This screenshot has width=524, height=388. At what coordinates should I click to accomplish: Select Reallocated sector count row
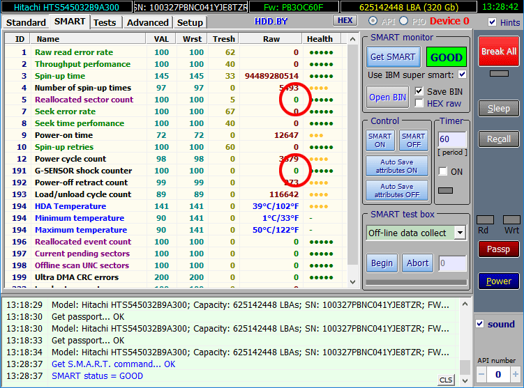[x=175, y=100]
